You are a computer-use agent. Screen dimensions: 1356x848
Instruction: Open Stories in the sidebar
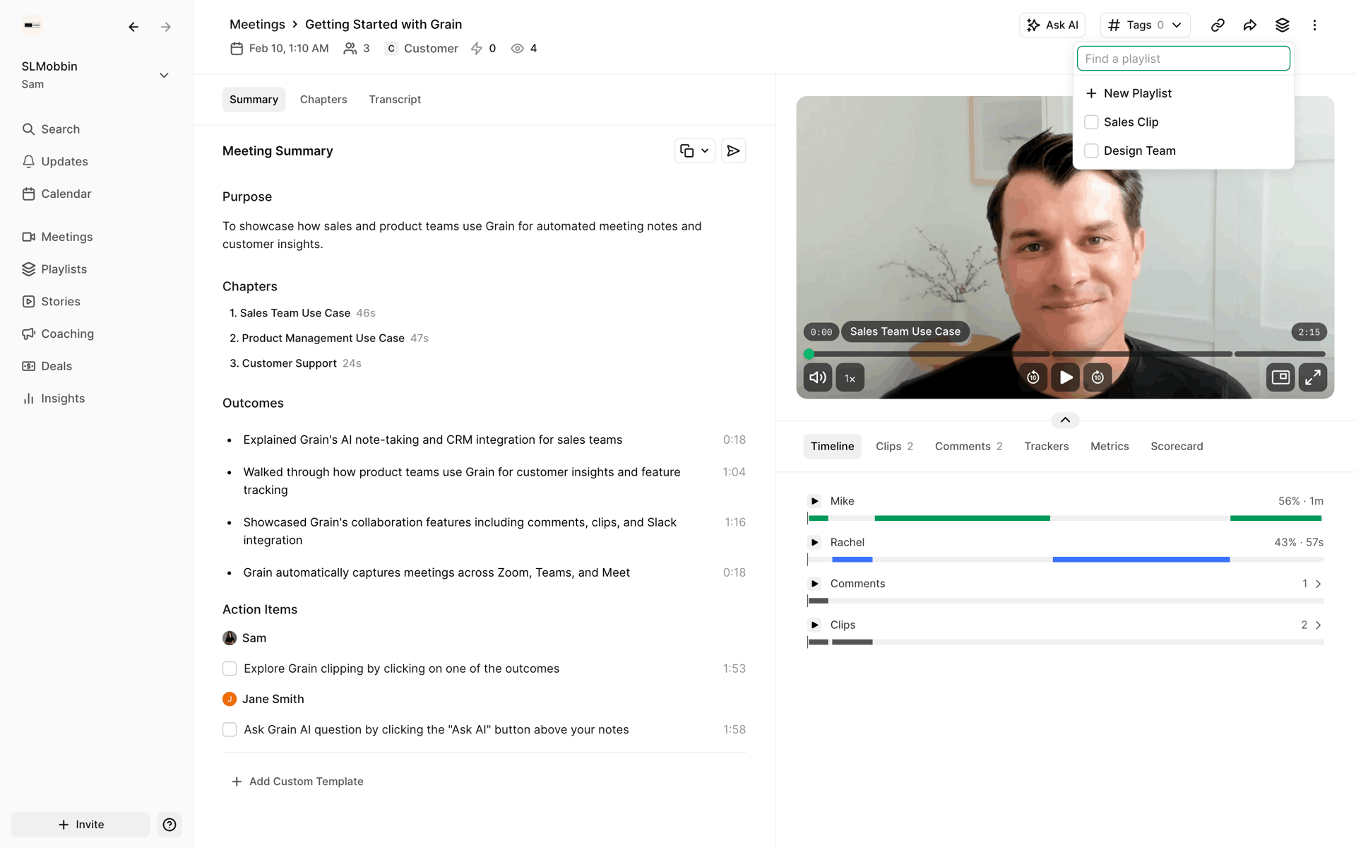(x=51, y=302)
